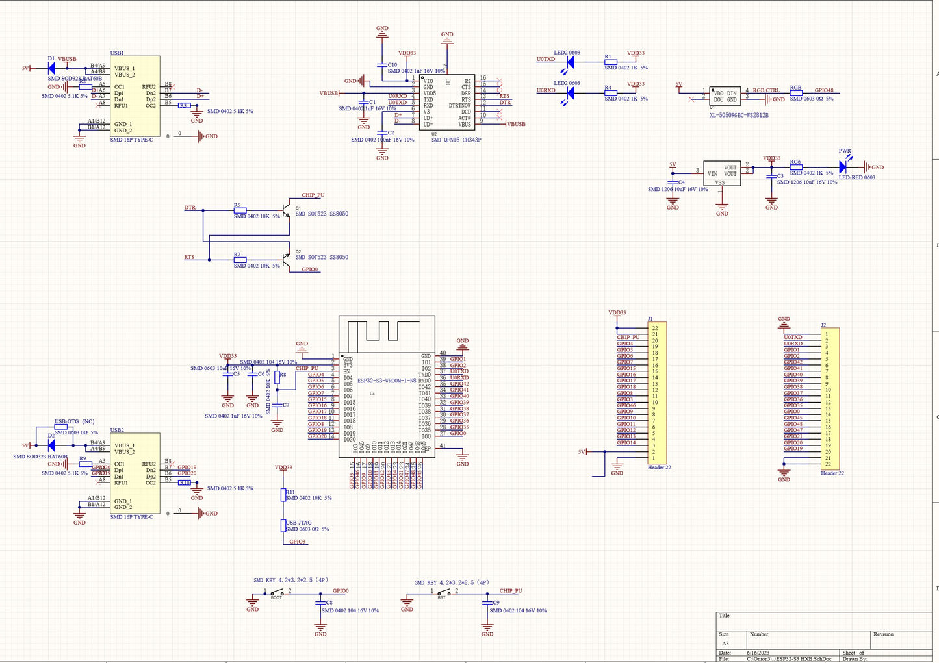Viewport: 939px width, 663px height.
Task: Click the RST pushbutton switch symbol
Action: tap(444, 592)
